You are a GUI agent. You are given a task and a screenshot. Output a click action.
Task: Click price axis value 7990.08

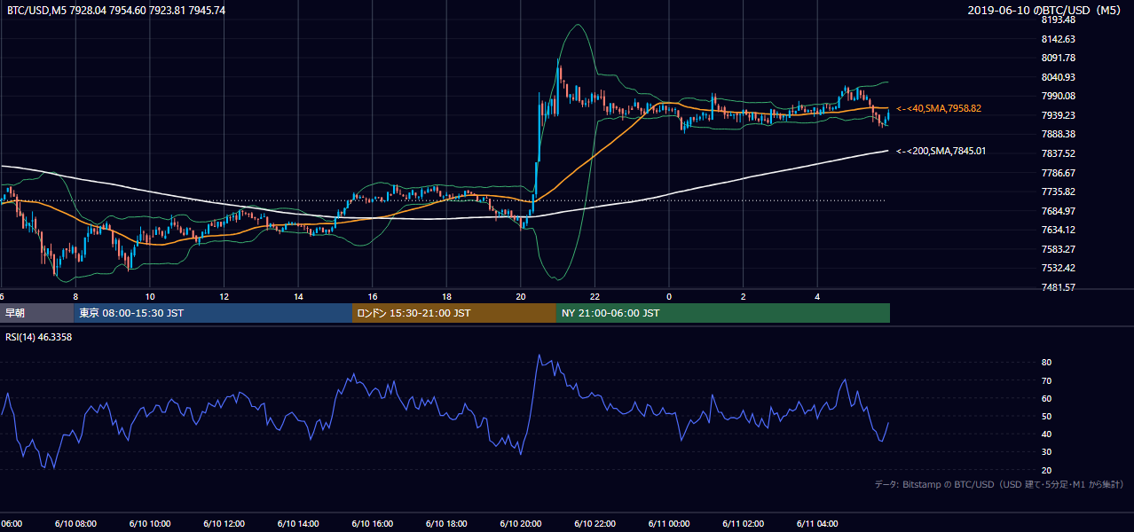1059,96
